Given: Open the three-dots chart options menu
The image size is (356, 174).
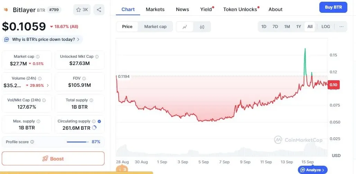Looking at the screenshot, I should [341, 27].
